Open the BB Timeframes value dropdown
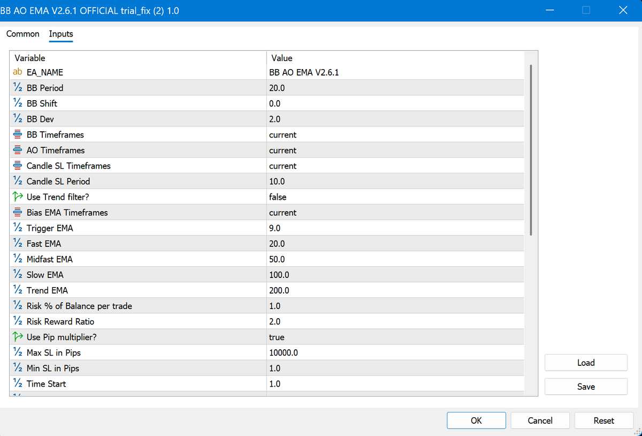The height and width of the screenshot is (436, 642). point(395,135)
